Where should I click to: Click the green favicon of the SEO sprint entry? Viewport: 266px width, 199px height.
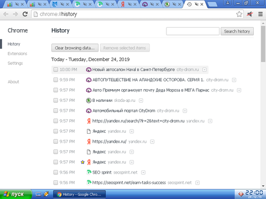(x=89, y=172)
